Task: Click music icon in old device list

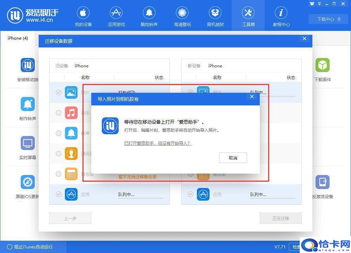Action: pos(71,113)
